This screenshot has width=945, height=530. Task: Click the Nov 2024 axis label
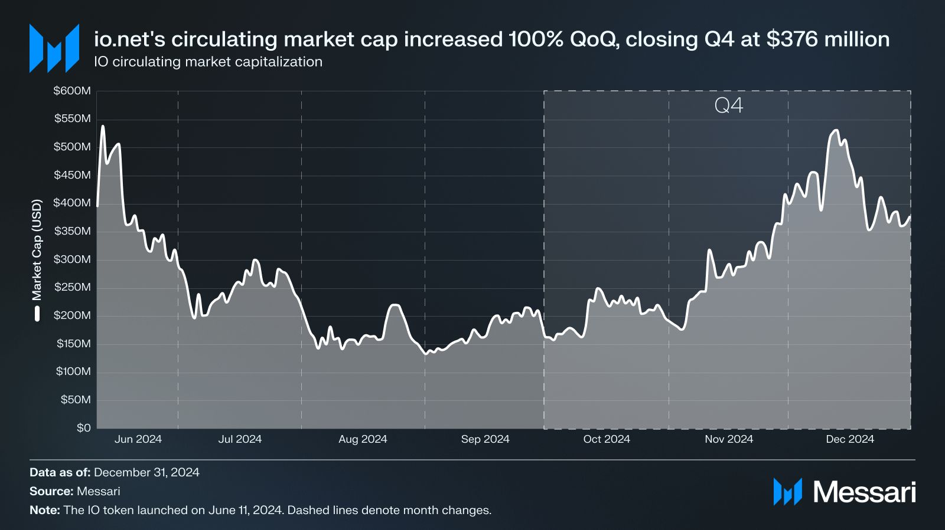pyautogui.click(x=729, y=439)
